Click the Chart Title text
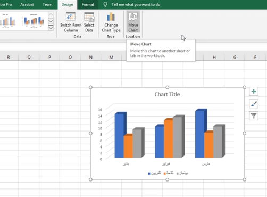 167,94
